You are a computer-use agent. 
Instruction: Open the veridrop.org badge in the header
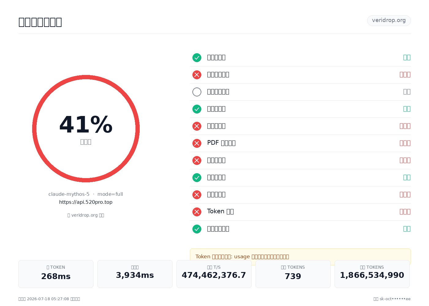(x=389, y=21)
